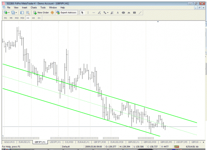Select the diagonal line tool
Viewport: 207px width, 150px height.
click(140, 13)
